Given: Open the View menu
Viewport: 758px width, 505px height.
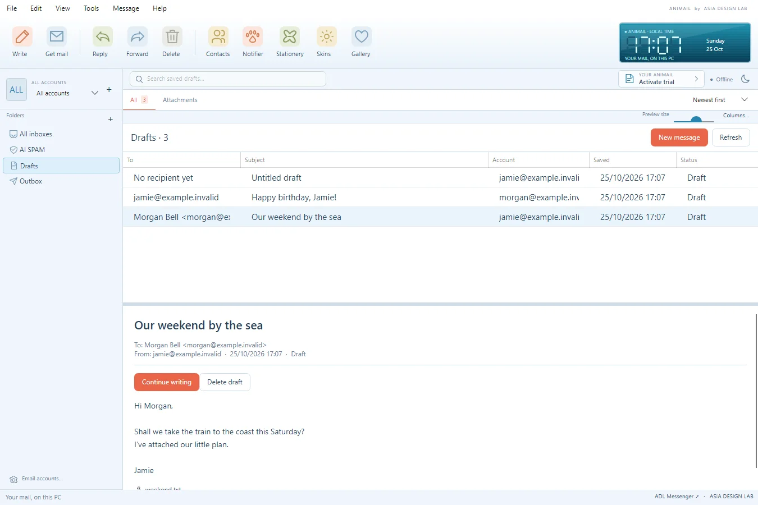Looking at the screenshot, I should 63,8.
